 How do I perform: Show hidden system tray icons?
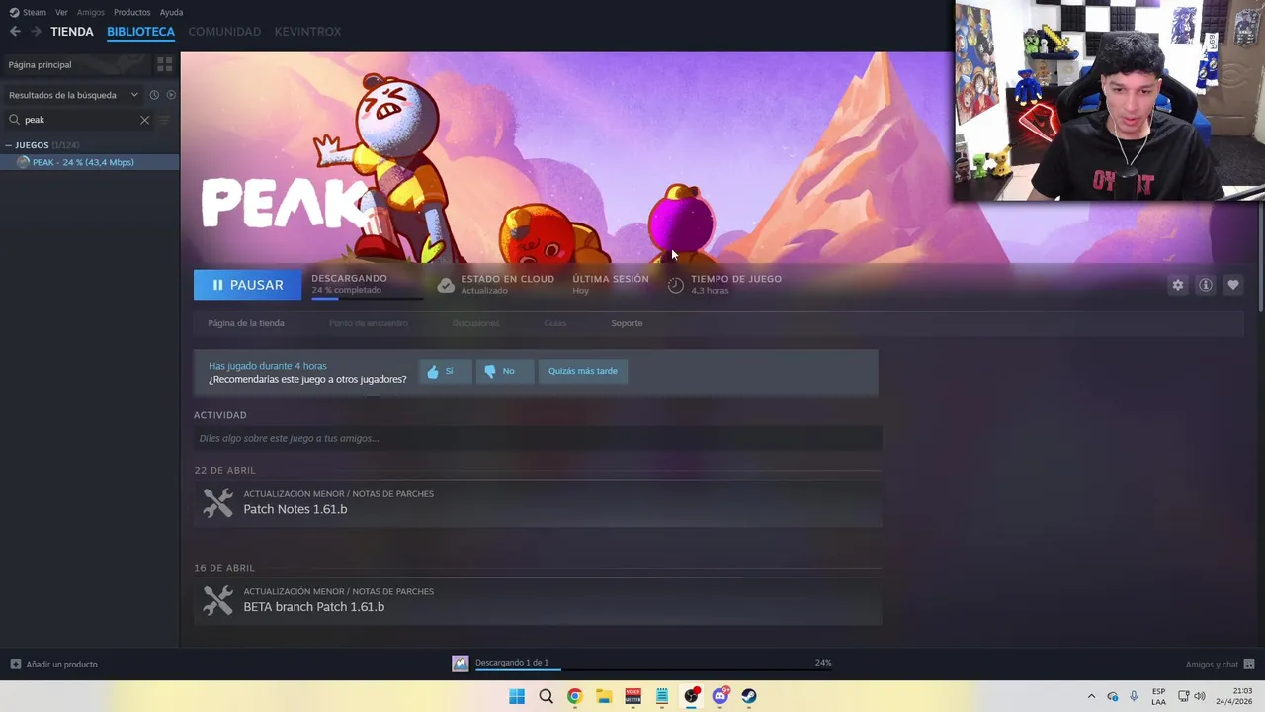coord(1091,696)
